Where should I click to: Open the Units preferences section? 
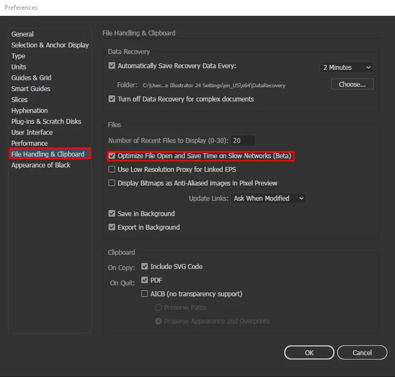point(19,67)
